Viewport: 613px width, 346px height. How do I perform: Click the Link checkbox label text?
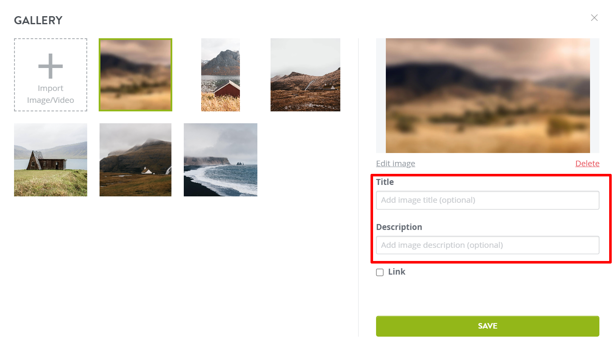pos(397,272)
